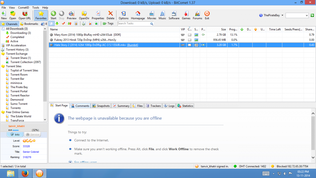Click the Exit toolbar icon
316x178 pixels.
[x=207, y=15]
